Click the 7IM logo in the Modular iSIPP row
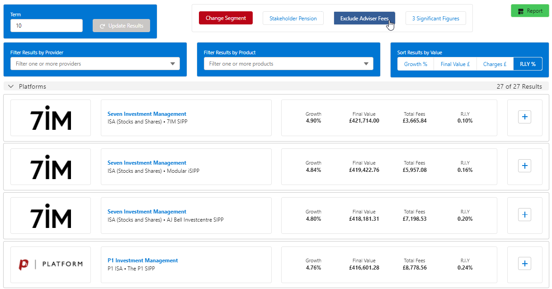 (51, 166)
